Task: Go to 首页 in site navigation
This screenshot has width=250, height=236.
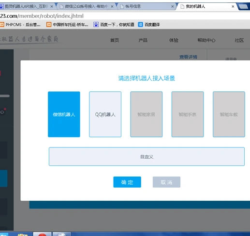Action: [x=115, y=40]
